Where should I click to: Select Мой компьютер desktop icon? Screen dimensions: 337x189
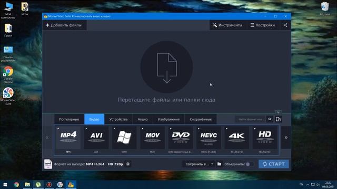tap(8, 10)
